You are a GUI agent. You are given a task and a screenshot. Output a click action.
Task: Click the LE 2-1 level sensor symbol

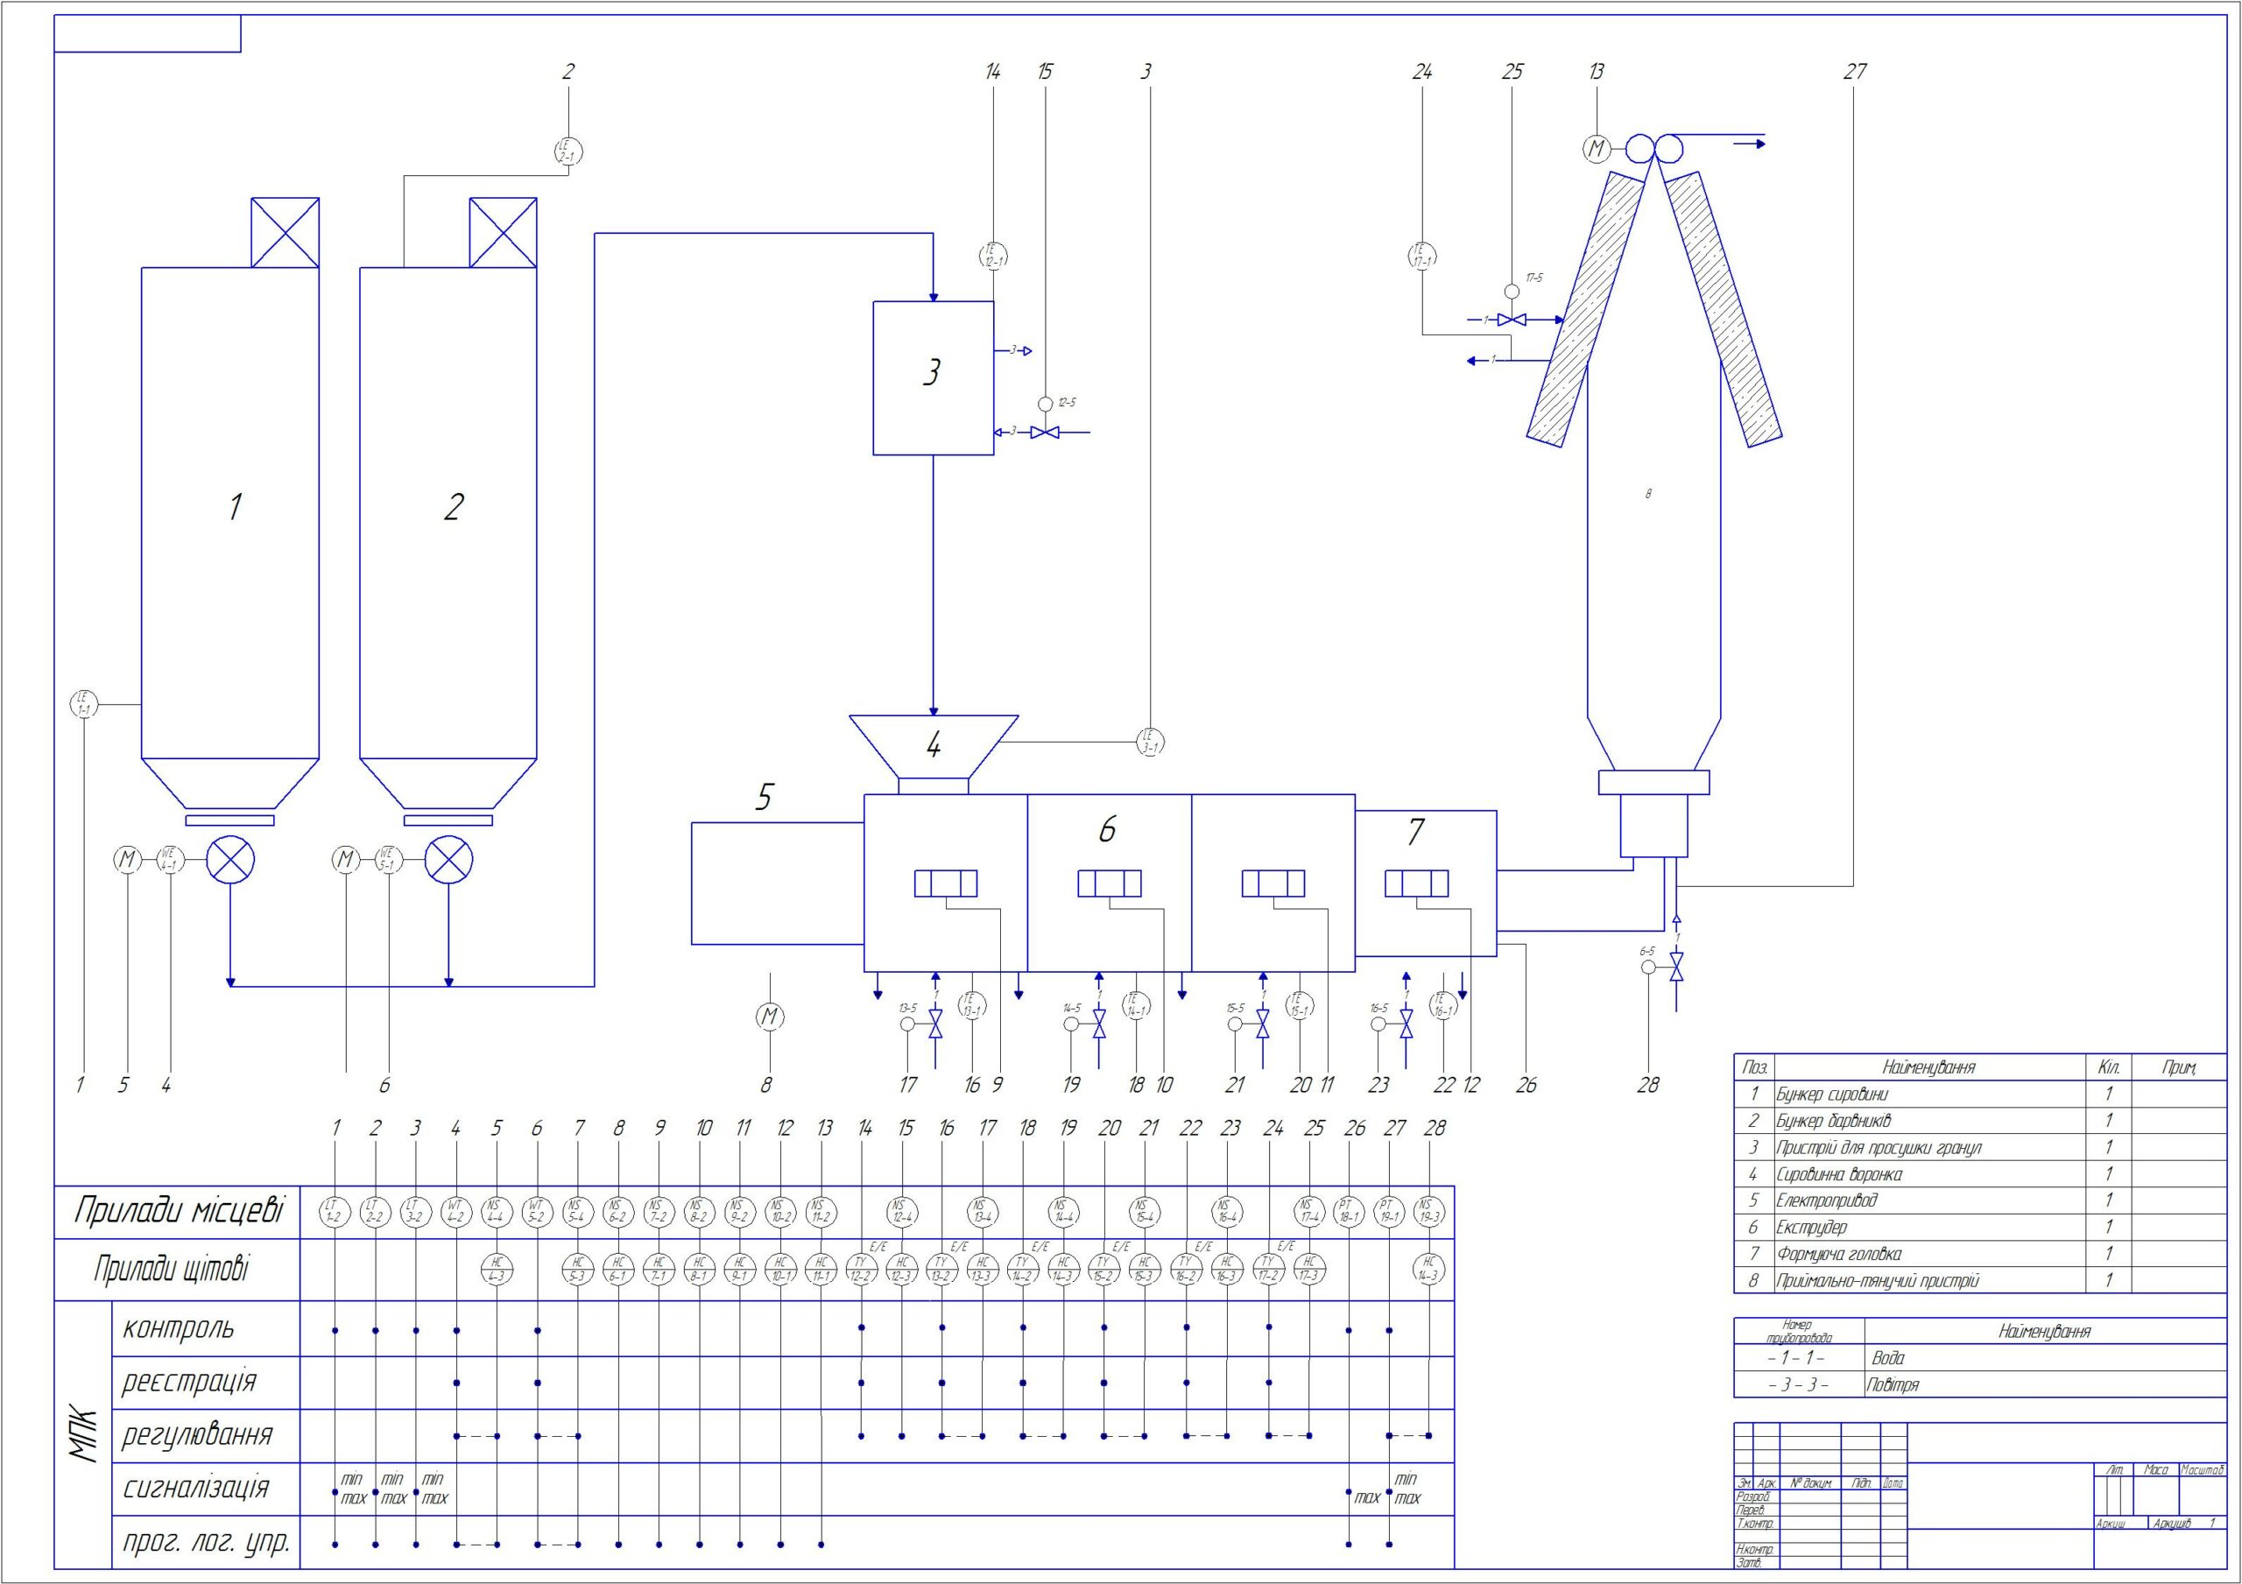(x=568, y=151)
